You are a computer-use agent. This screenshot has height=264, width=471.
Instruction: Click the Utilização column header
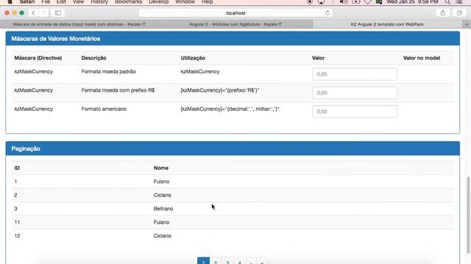(193, 58)
